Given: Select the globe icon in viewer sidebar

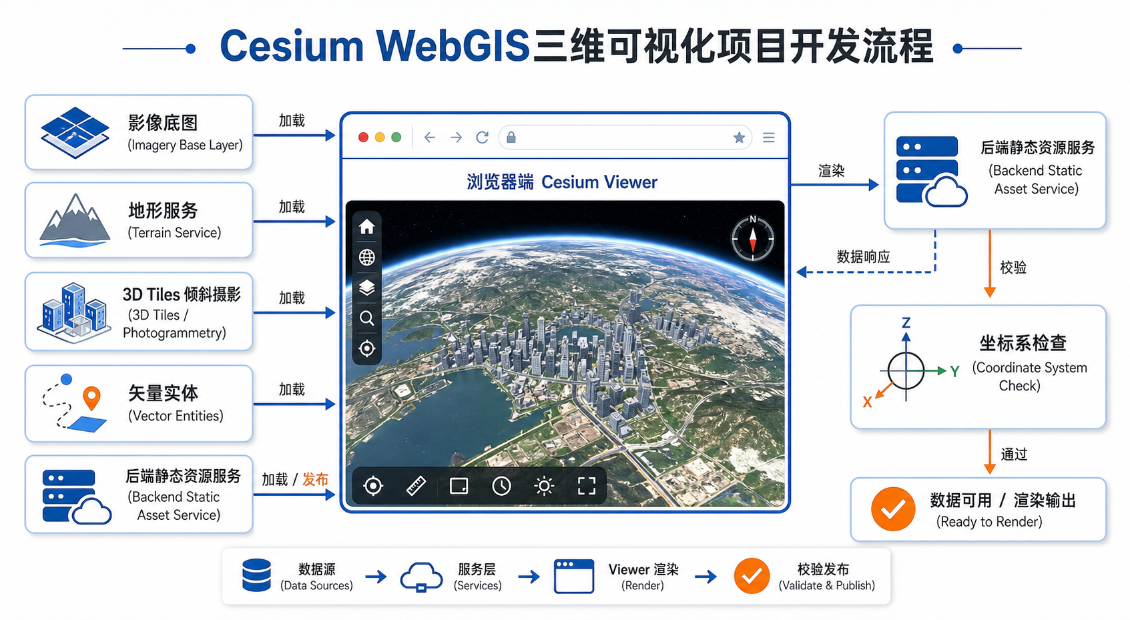Looking at the screenshot, I should pos(366,257).
